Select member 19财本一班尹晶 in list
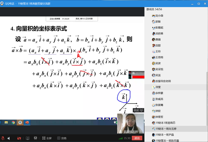208x142 pixels. click(165, 135)
